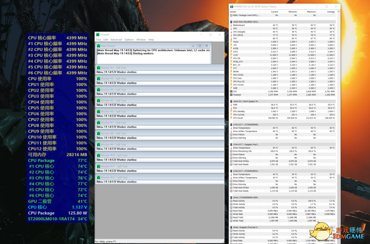This screenshot has width=370, height=244.
Task: Click the Main thread window icon
Action: click(99, 46)
